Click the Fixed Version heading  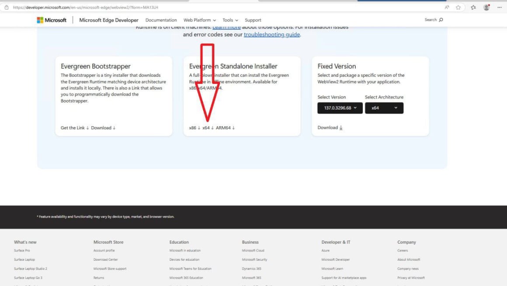tap(337, 66)
